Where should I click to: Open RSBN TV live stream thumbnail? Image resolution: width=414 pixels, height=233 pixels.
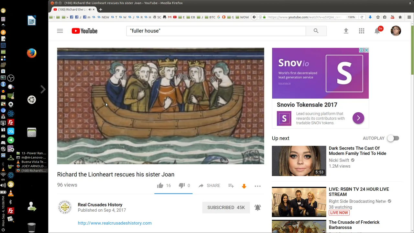tap(299, 202)
